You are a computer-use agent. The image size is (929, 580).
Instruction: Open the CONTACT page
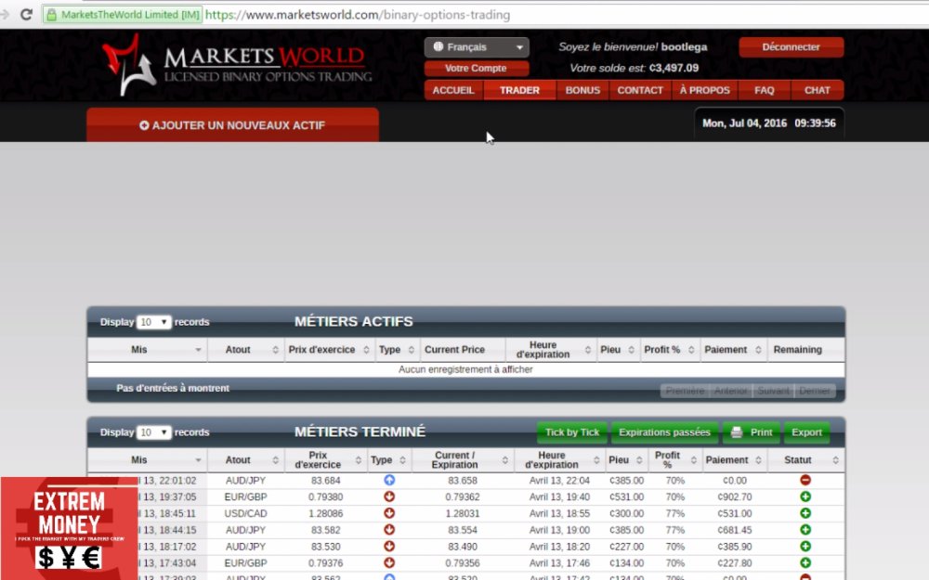pos(640,90)
